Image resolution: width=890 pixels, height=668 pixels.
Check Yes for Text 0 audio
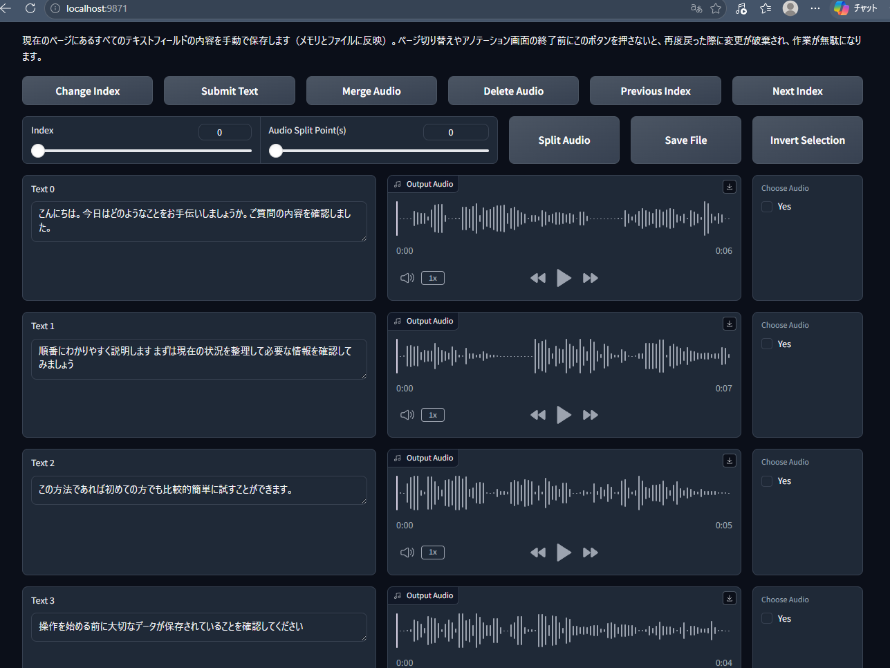(x=767, y=207)
